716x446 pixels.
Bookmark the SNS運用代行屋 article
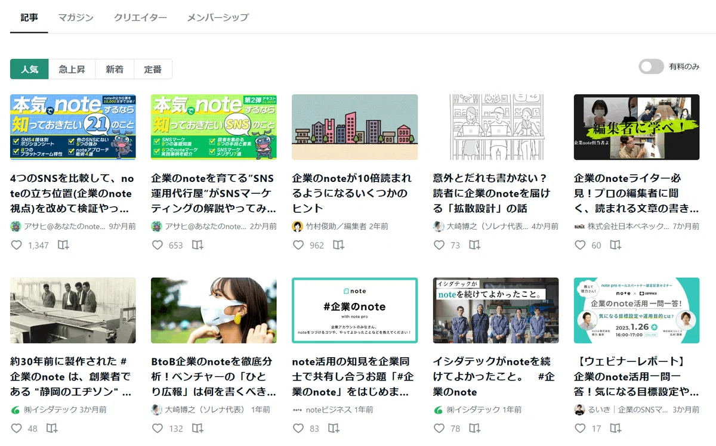pyautogui.click(x=197, y=245)
